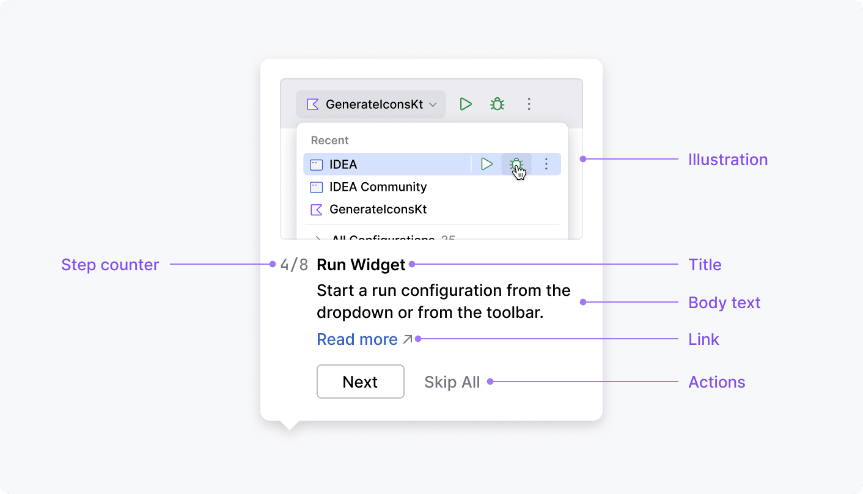
Task: Select the IDEA configuration under Recent
Action: coord(343,164)
